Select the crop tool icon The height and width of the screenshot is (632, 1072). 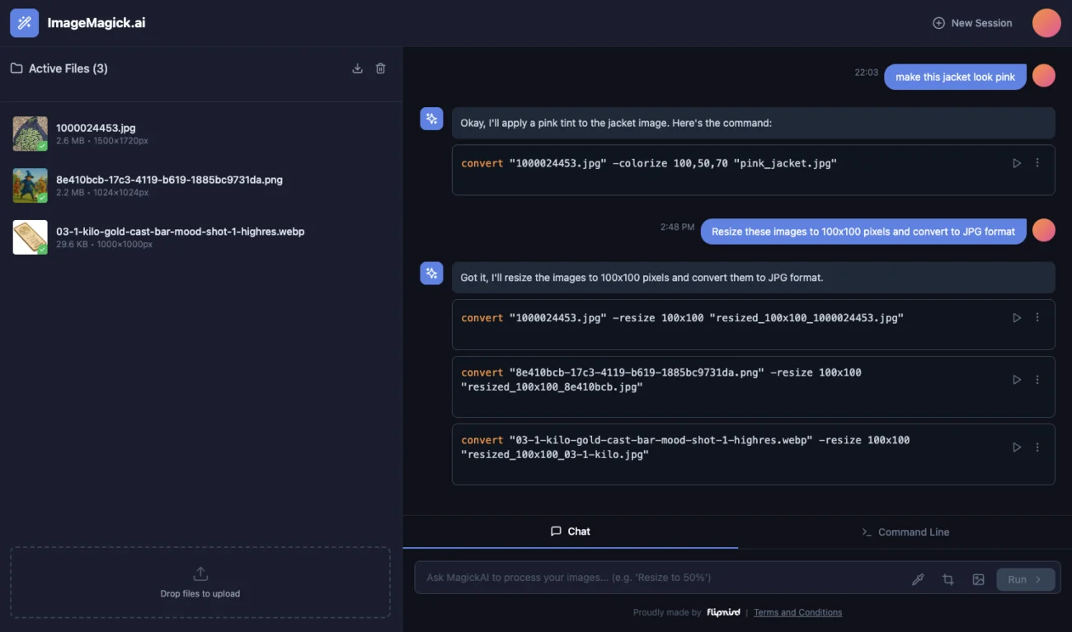pos(948,579)
